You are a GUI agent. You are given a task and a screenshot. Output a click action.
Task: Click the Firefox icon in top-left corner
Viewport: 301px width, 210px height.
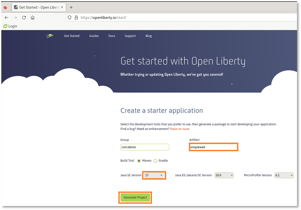[x=5, y=7]
